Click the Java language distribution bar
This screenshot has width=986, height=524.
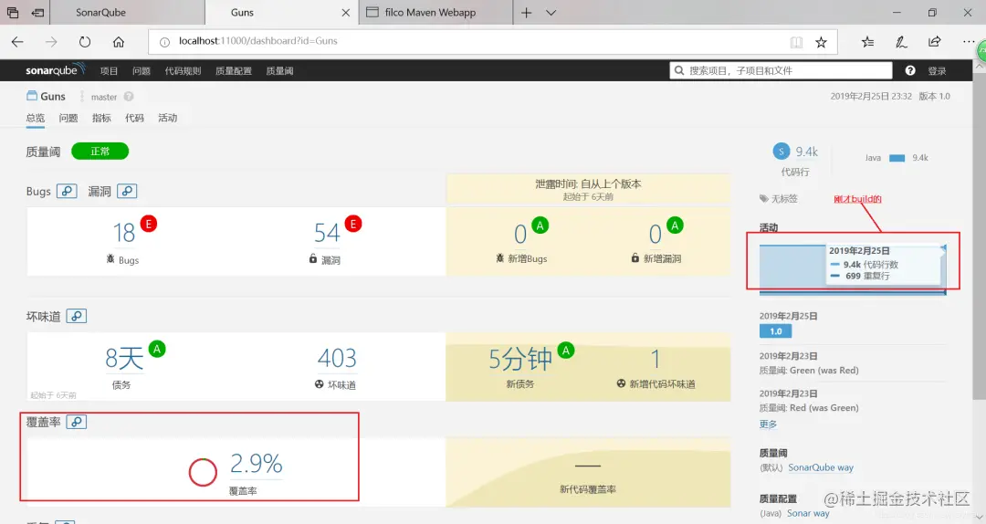point(897,158)
